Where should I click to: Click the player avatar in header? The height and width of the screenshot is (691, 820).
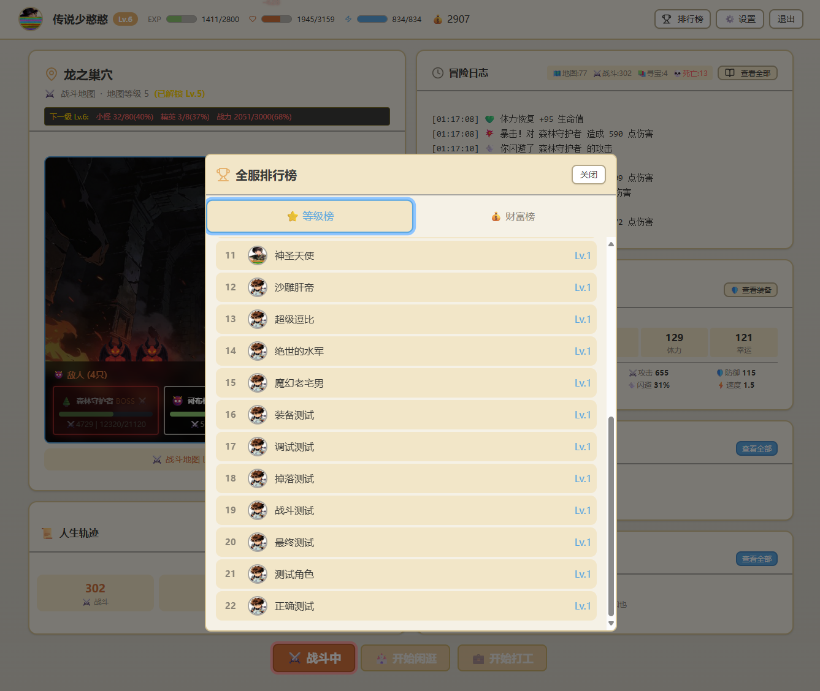30,19
